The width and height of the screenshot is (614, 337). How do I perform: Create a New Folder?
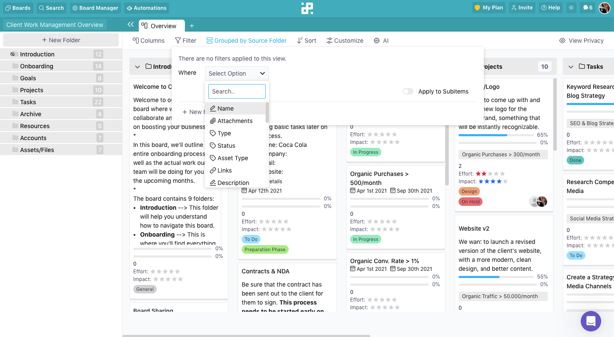(61, 40)
